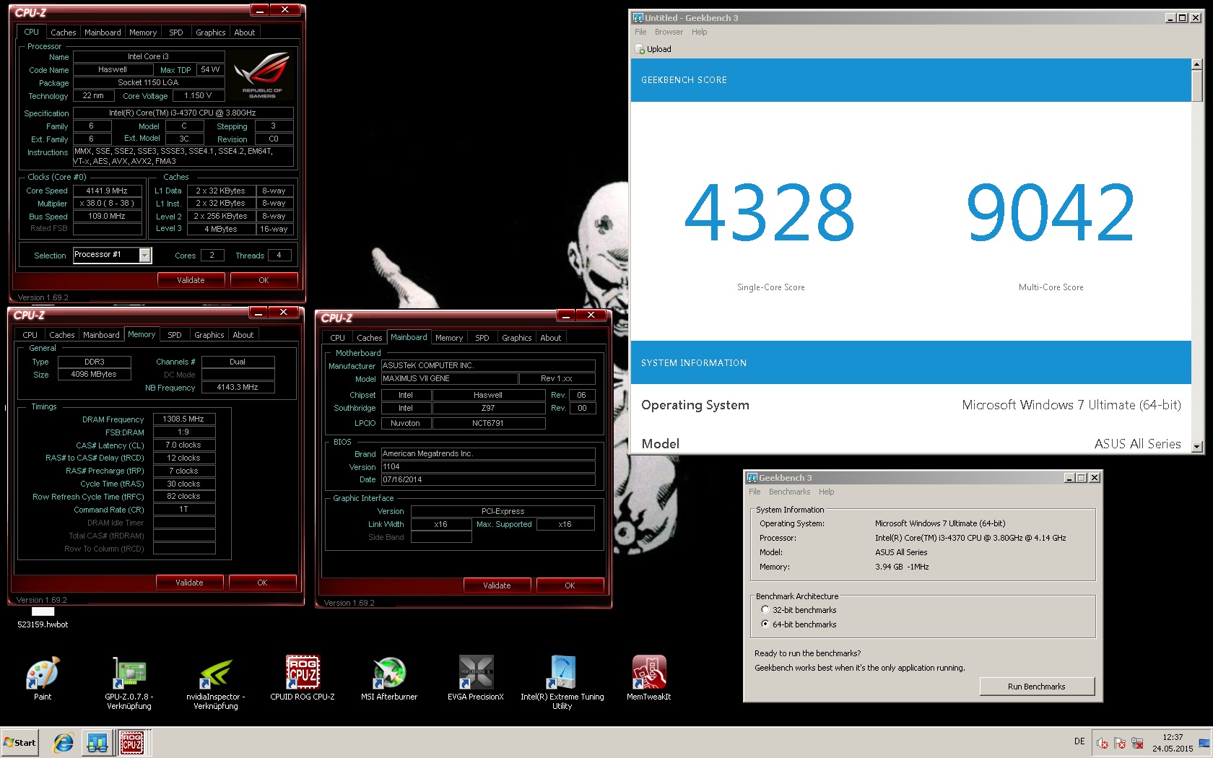Open the GPU-Z 0.7.8 desktop shortcut
This screenshot has width=1213, height=758.
click(x=129, y=682)
